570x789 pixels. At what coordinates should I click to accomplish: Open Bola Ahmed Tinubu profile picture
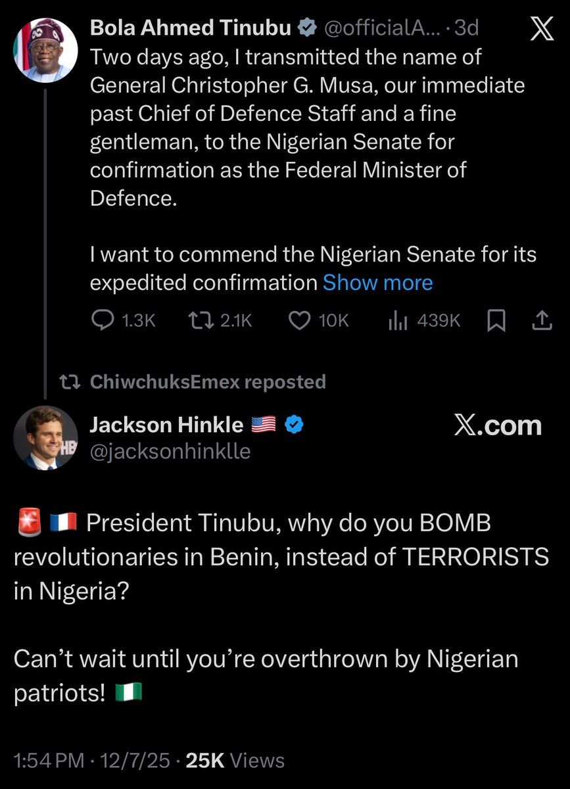click(44, 49)
